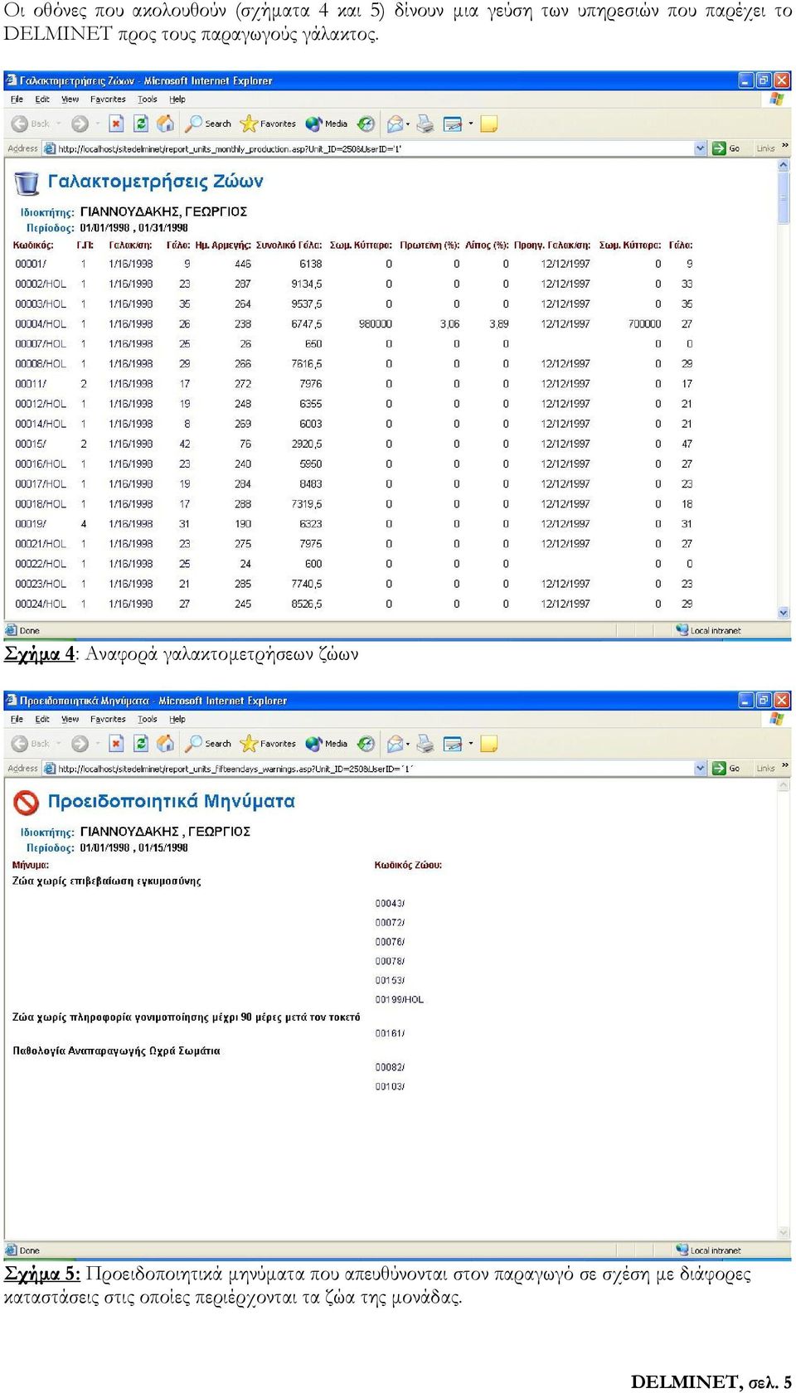
Task: Click Go button in Προειδοποιητικά Μηνύματα window
Action: (726, 769)
